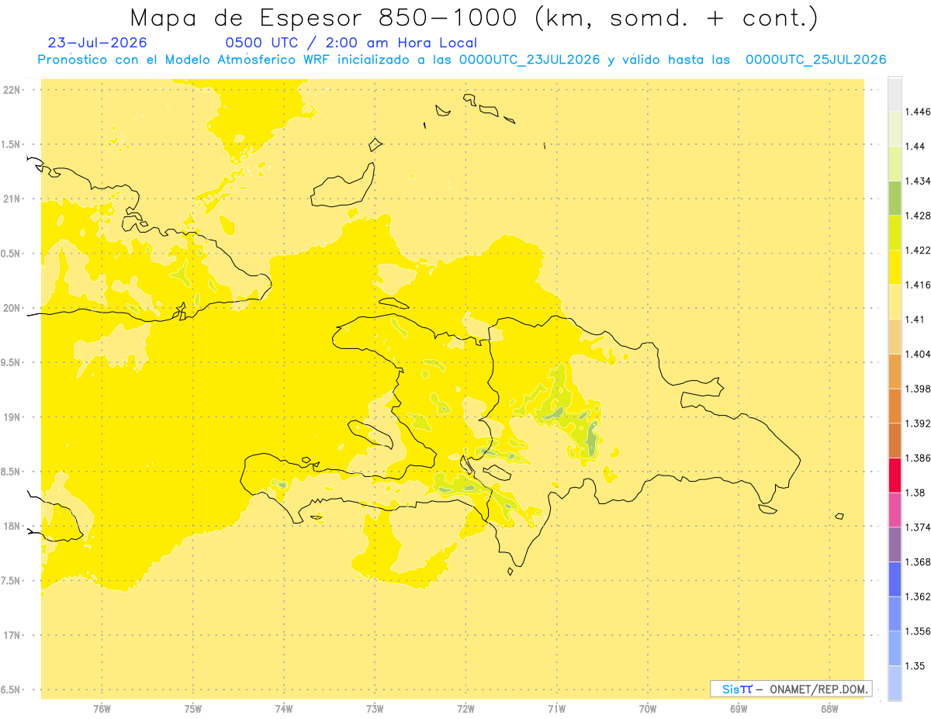Image resolution: width=931 pixels, height=719 pixels.
Task: Click the '18N' latitude label
Action: (11, 526)
